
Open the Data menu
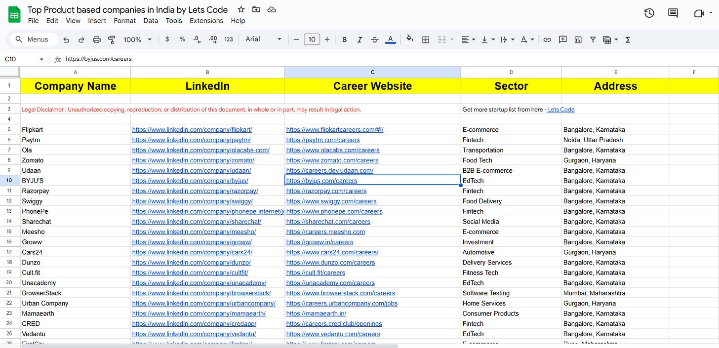151,21
